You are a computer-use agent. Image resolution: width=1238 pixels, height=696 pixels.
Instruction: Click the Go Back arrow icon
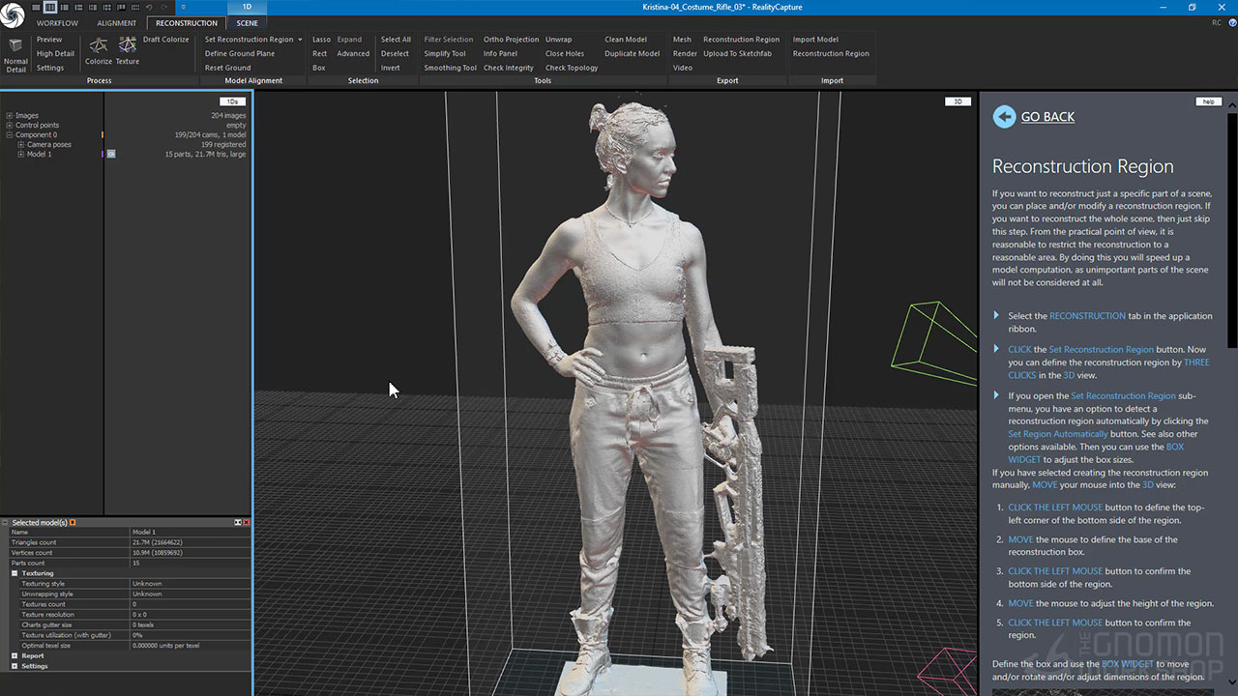coord(1004,117)
